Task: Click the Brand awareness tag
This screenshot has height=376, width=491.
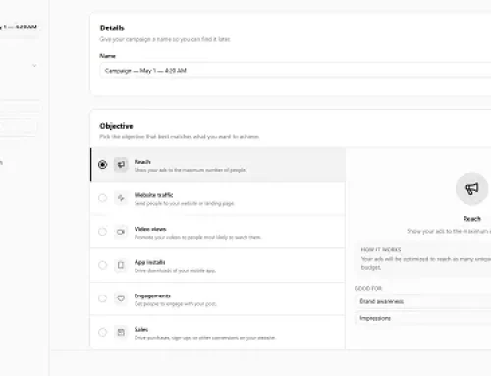Action: 423,301
